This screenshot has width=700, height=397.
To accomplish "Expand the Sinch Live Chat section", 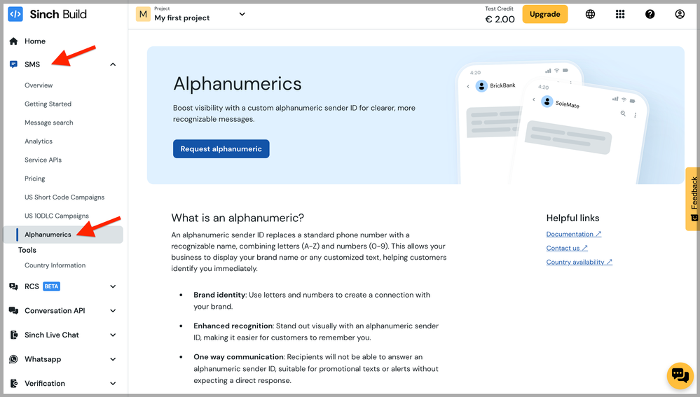I will (x=113, y=335).
